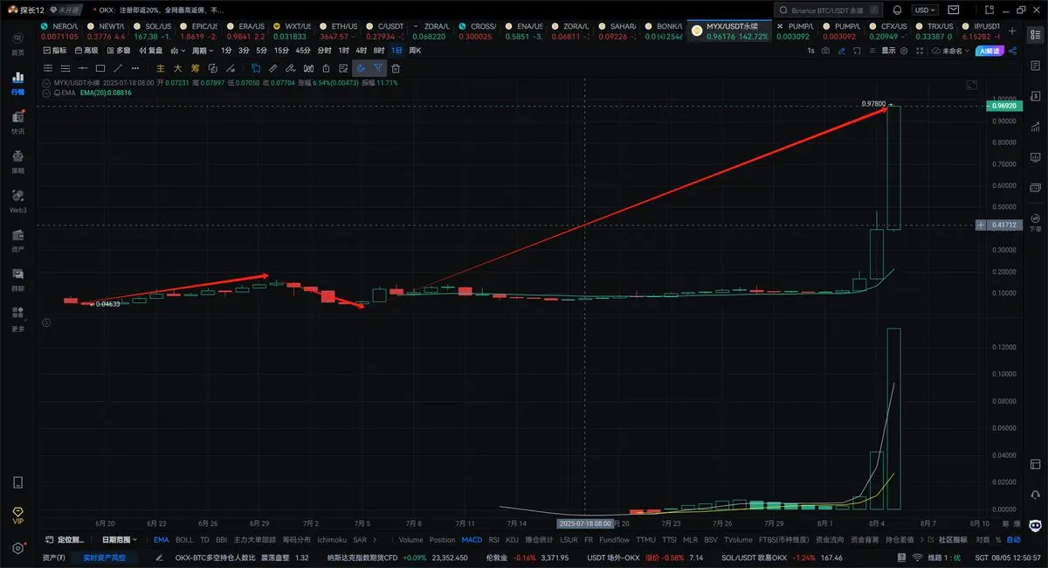Maximize chart with the fullscreen corner icon
1048x568 pixels.
pyautogui.click(x=972, y=85)
